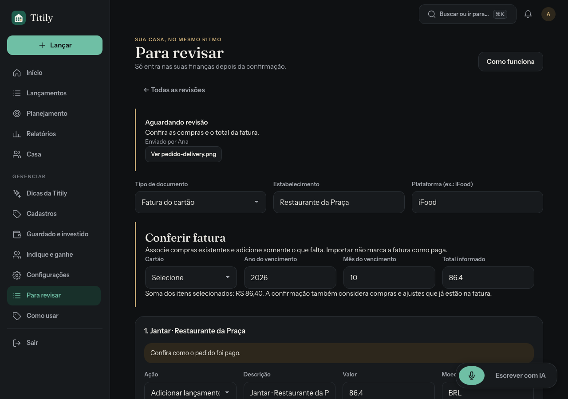568x399 pixels.
Task: Click Escrever com IA label
Action: (x=521, y=376)
